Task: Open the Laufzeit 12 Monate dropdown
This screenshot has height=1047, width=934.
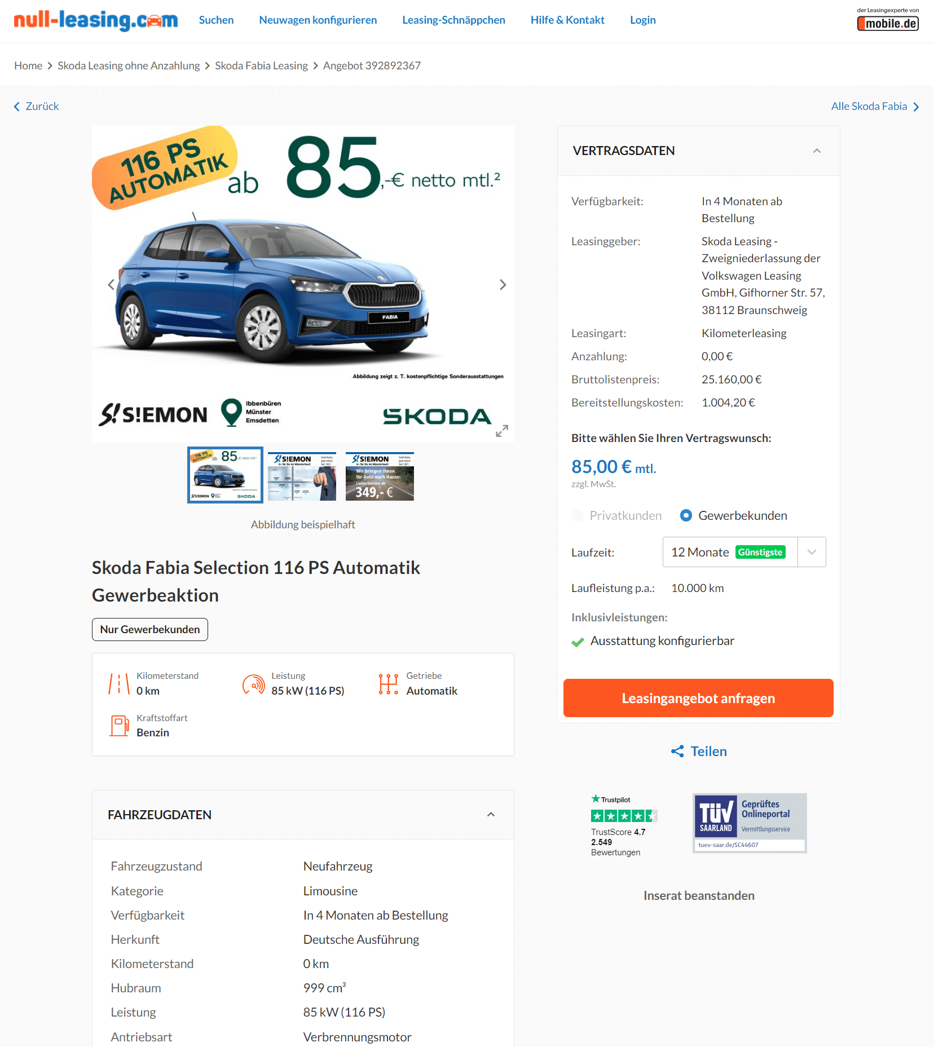Action: click(744, 552)
